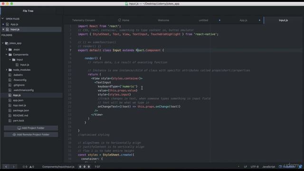Click the README.md file icon

10,115
